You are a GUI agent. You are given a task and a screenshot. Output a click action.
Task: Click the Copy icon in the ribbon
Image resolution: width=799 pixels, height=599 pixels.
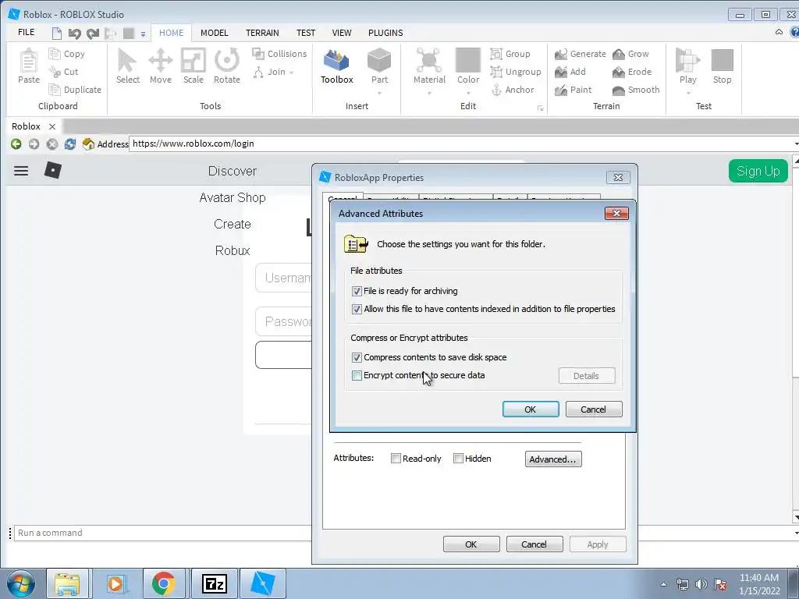point(55,54)
